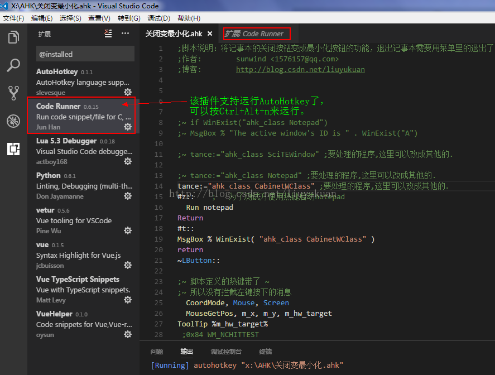Select the AutoHotkey extension entry
495x375 pixels.
pos(83,82)
